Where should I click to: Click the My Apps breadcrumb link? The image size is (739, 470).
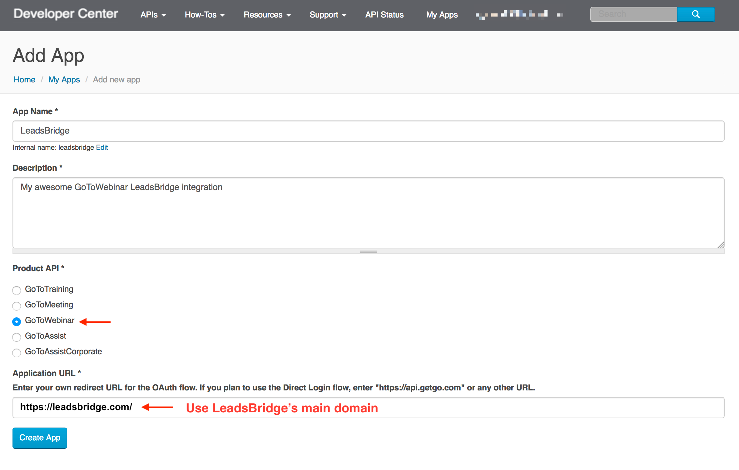[x=64, y=80]
